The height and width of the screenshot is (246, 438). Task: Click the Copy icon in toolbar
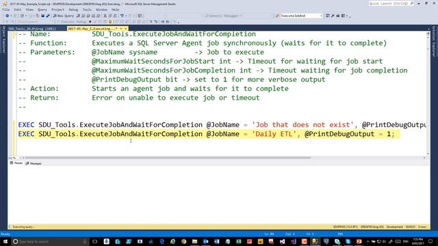pyautogui.click(x=110, y=16)
